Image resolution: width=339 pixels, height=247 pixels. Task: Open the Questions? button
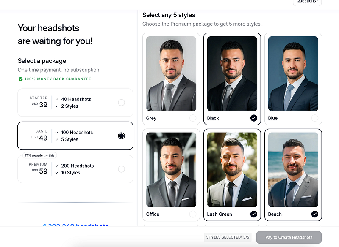(307, 2)
